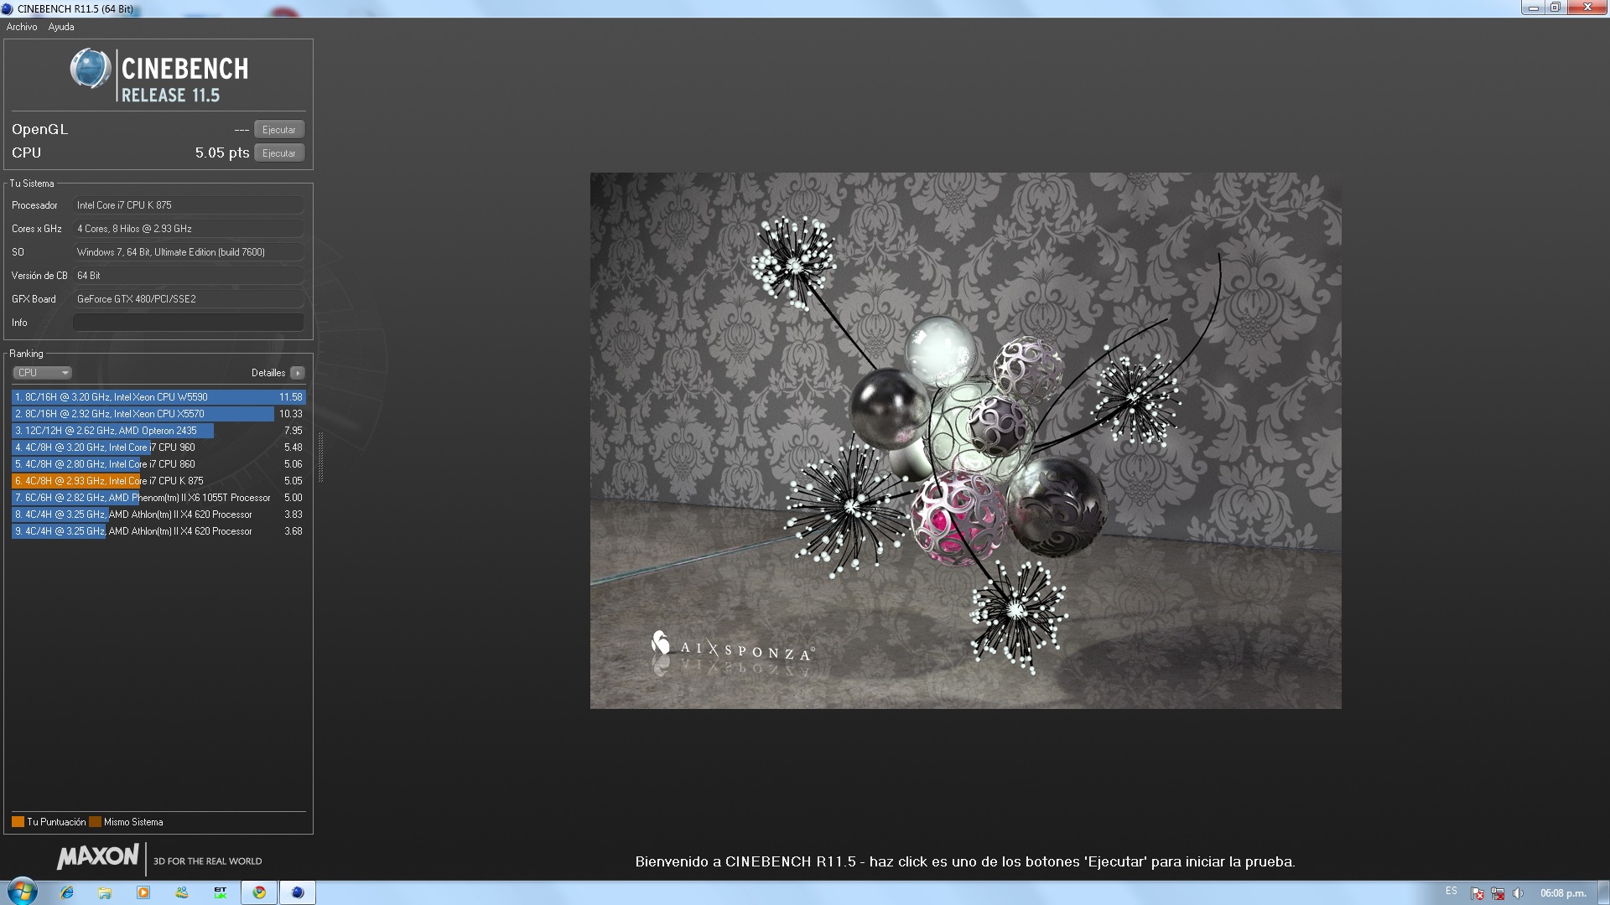1610x905 pixels.
Task: Open the Windows Start menu orb
Action: (x=22, y=892)
